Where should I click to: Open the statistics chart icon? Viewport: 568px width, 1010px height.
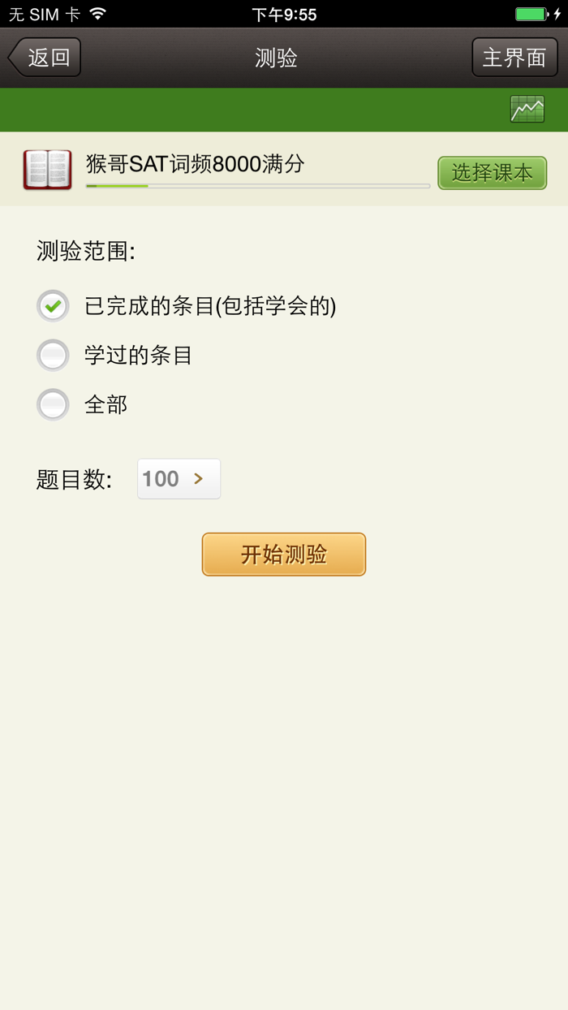pos(526,109)
